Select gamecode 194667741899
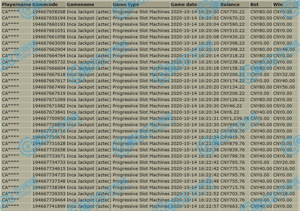 tap(49, 206)
